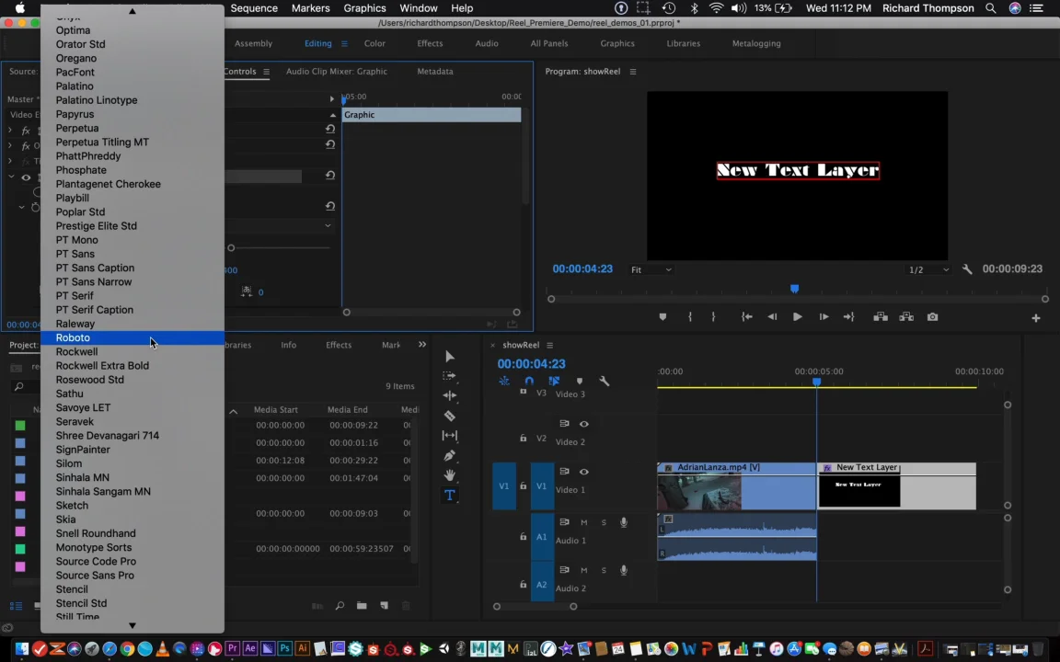Screen dimensions: 1060x662
Task: Open the Program monitor button editor plus
Action: tap(1036, 318)
